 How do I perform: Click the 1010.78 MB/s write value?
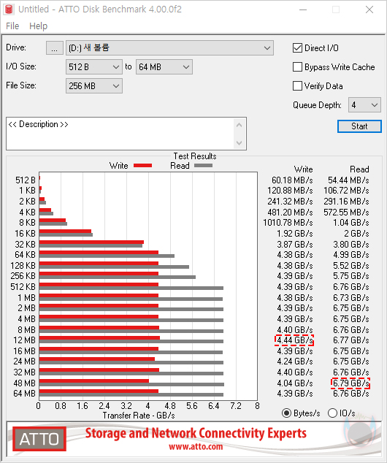(288, 223)
